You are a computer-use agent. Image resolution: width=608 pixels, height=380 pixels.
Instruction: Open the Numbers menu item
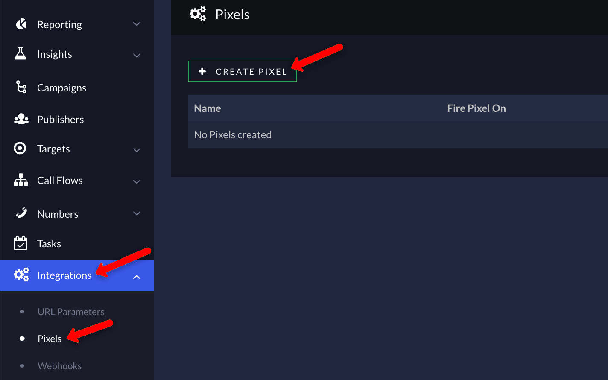coord(77,213)
